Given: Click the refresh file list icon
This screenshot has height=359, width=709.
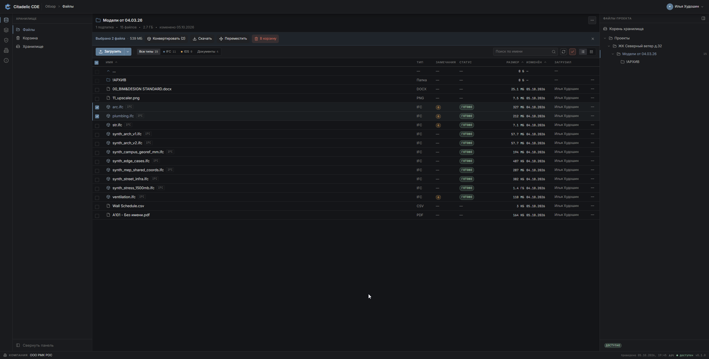Looking at the screenshot, I should point(563,52).
